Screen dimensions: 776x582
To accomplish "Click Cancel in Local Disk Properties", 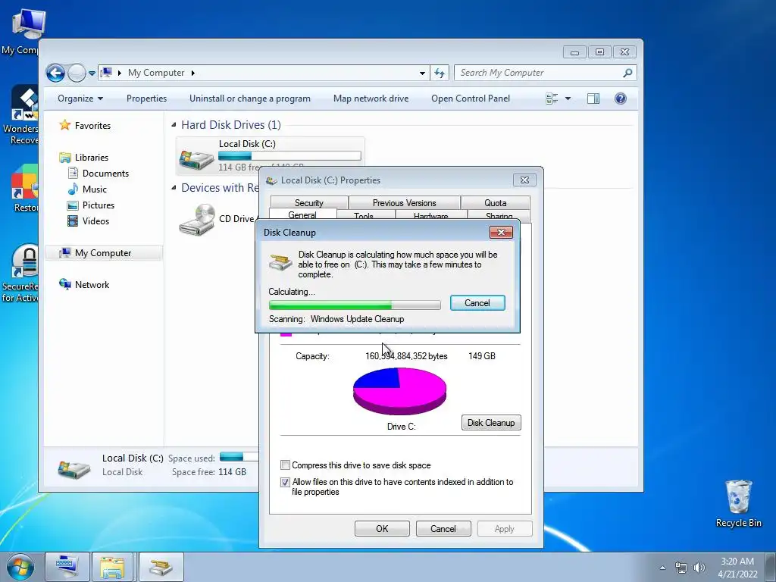I will pyautogui.click(x=443, y=528).
